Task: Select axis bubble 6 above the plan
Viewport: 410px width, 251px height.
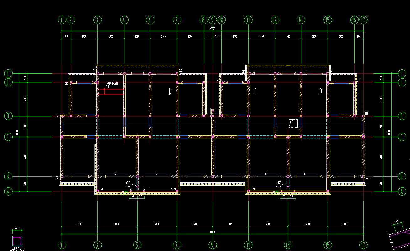Action: point(150,20)
